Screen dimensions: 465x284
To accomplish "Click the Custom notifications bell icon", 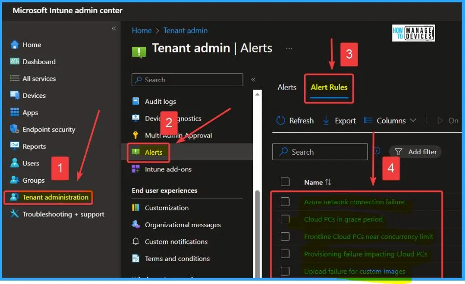I will [136, 241].
